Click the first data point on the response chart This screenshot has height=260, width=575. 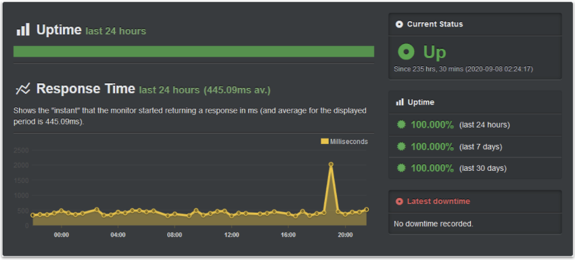coord(32,215)
